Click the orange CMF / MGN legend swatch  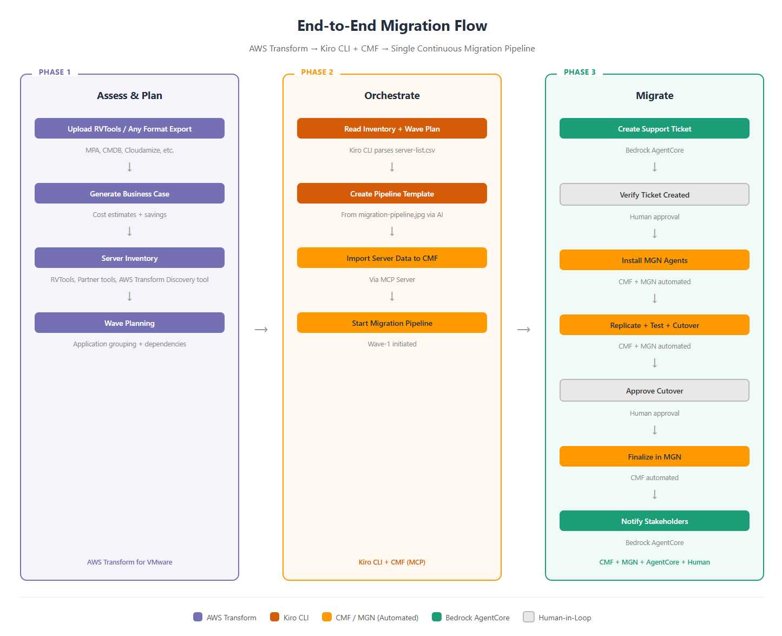[x=326, y=617]
